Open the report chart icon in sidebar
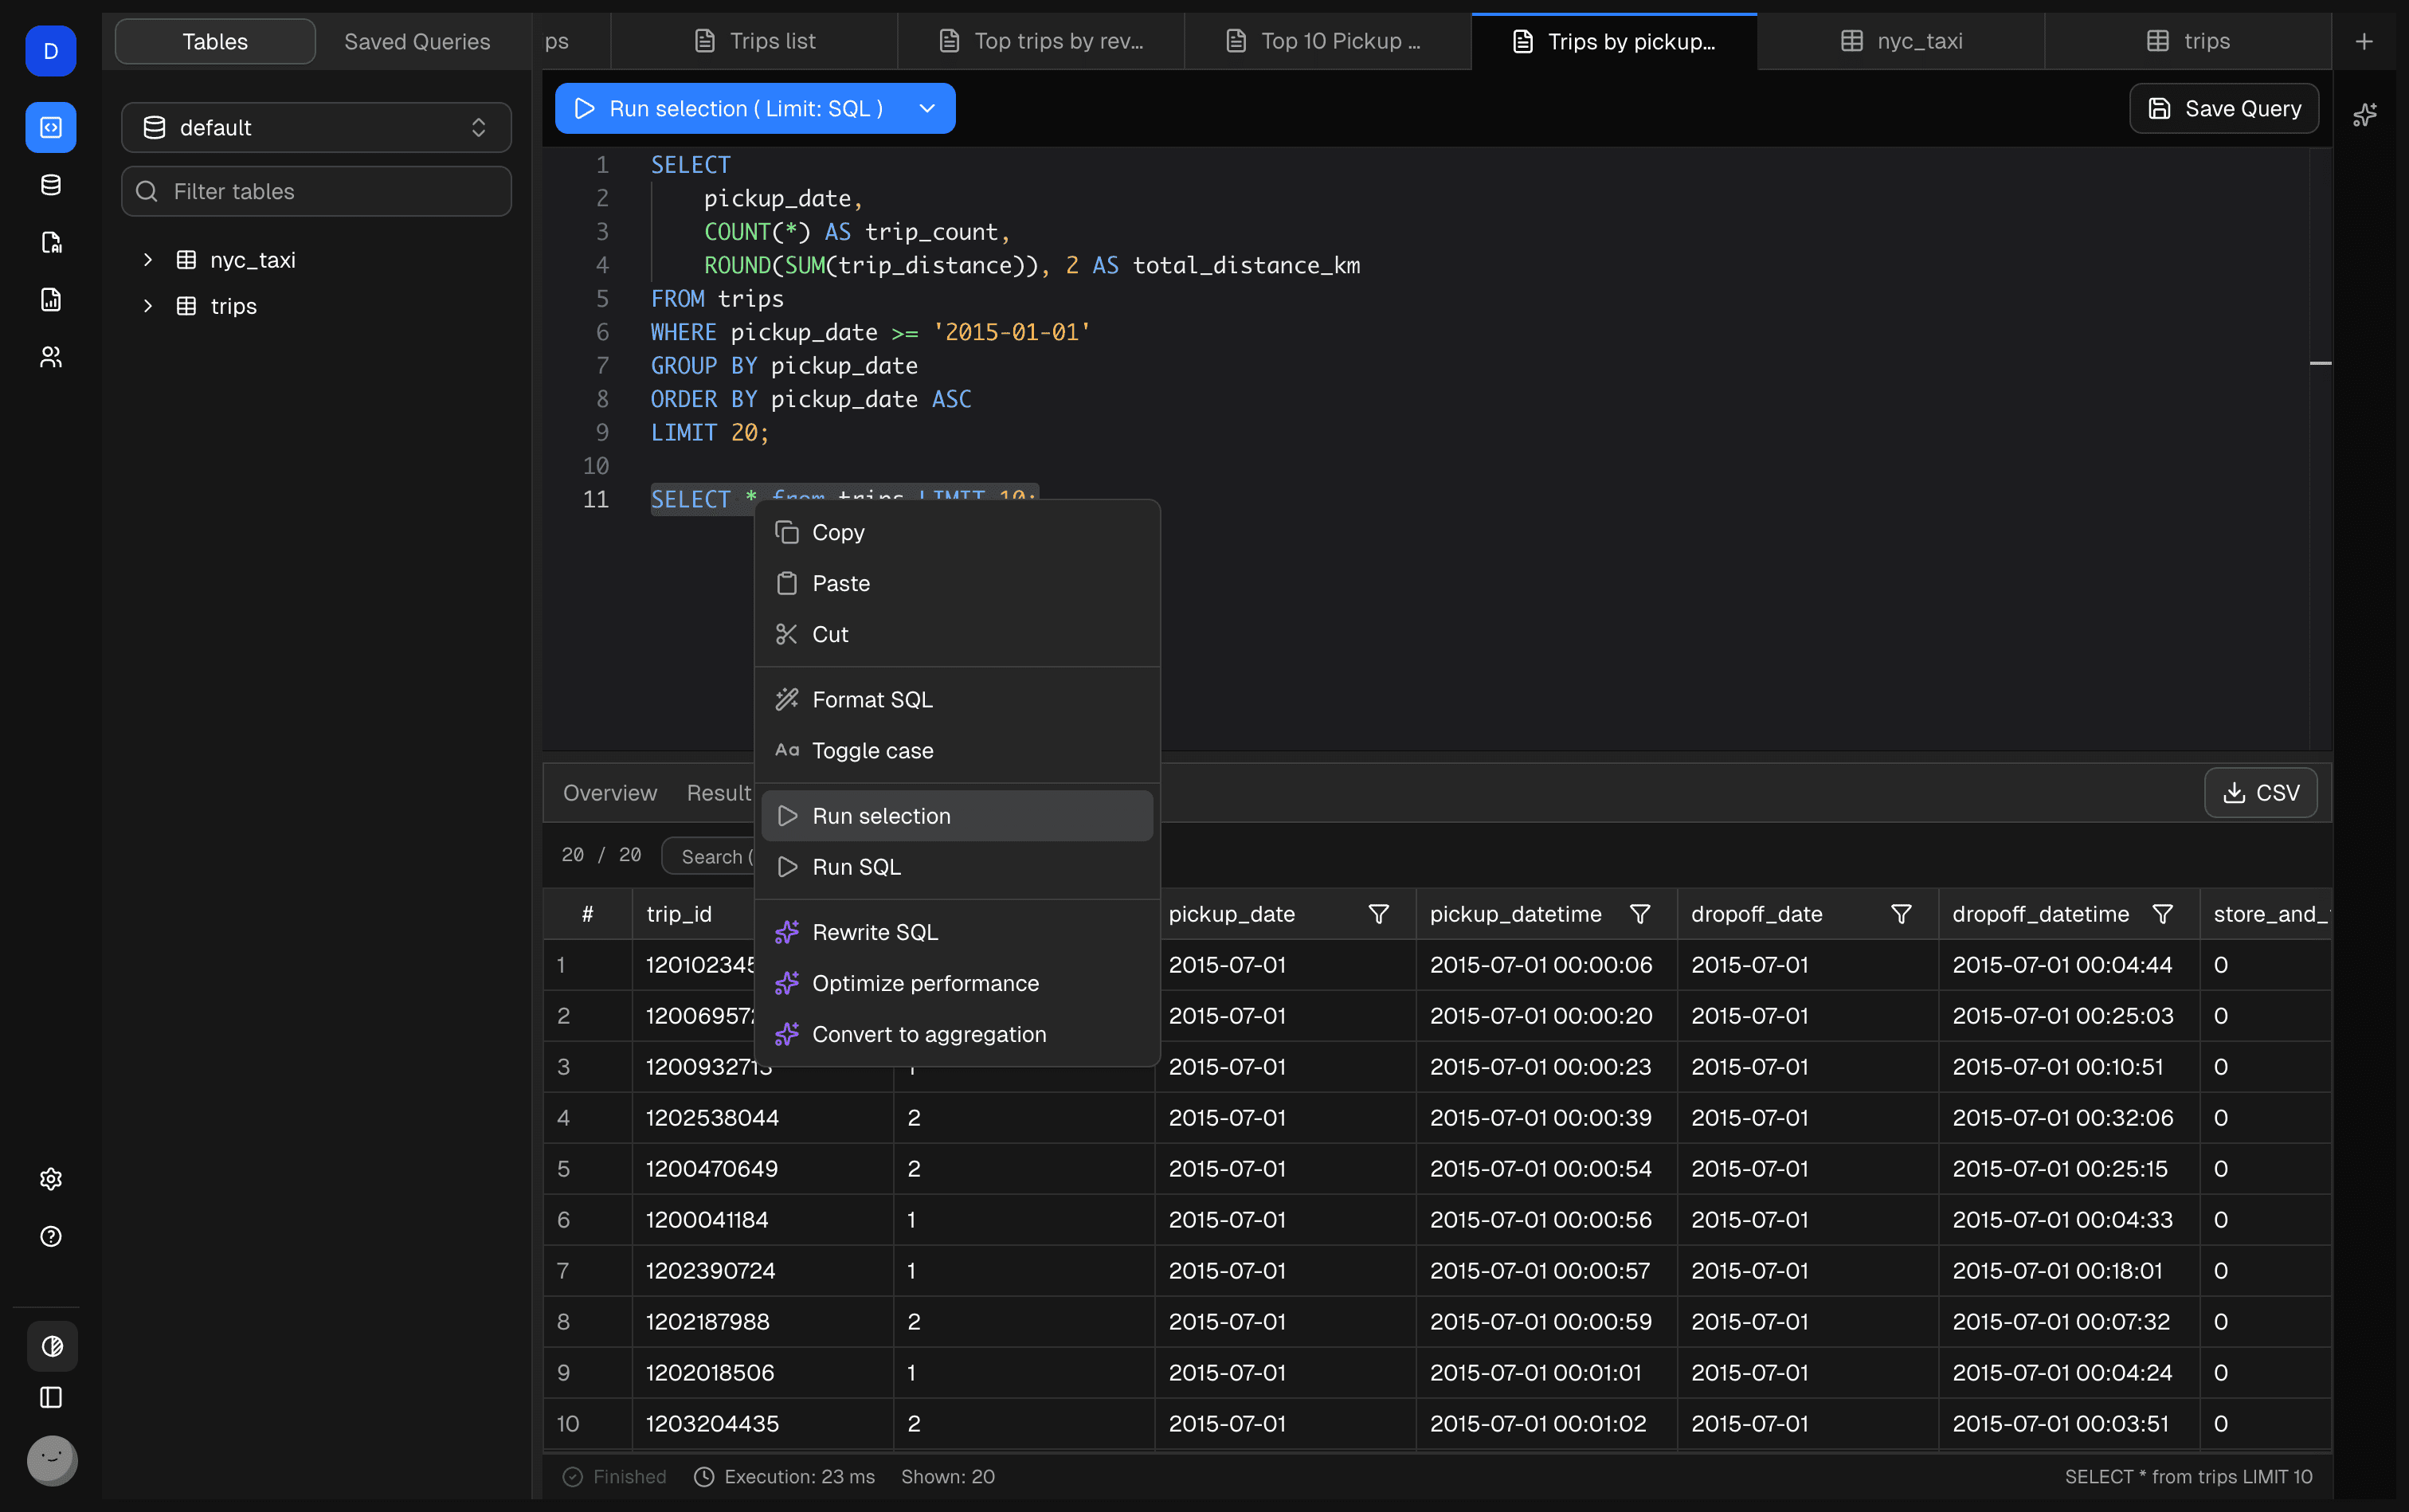Image resolution: width=2409 pixels, height=1512 pixels. 51,299
